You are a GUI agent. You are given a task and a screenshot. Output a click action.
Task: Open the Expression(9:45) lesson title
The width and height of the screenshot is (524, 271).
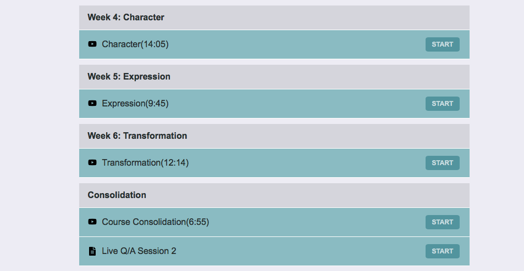(135, 103)
